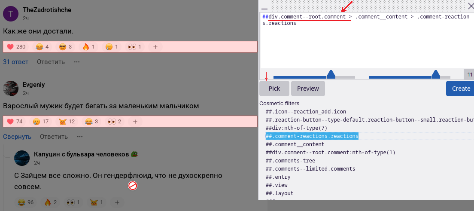Image resolution: width=474 pixels, height=211 pixels.
Task: Click laughing emoji reaction with count 4
Action: point(43,47)
